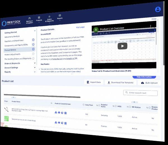Sort by Product Name column

click(52, 103)
